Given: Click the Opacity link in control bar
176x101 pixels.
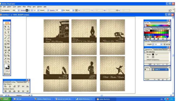Looking at the screenshot, I should [52, 10].
